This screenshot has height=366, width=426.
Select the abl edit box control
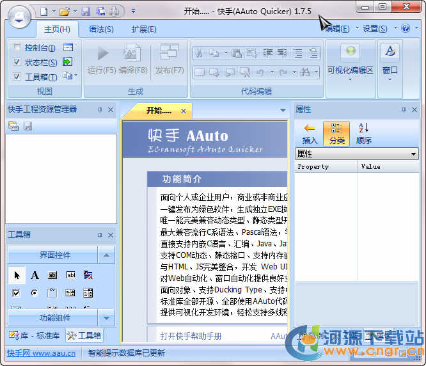(x=70, y=275)
